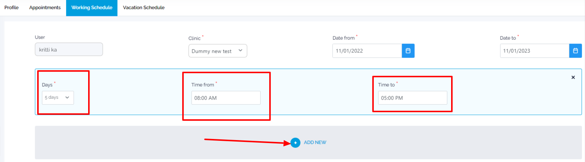Open the Clinic dropdown

218,51
